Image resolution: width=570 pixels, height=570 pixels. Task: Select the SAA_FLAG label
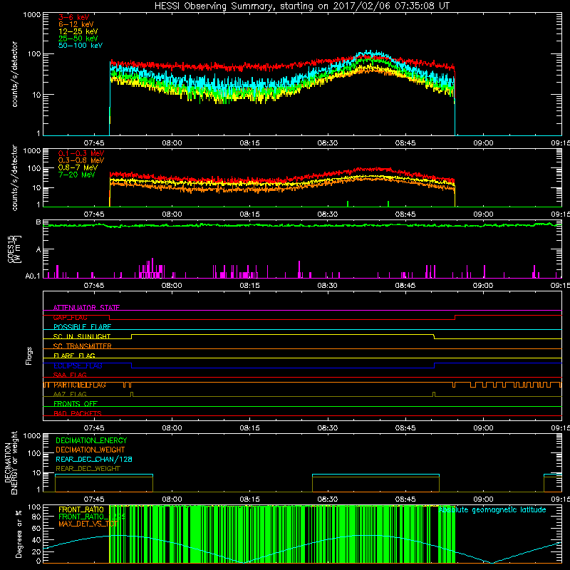[x=70, y=375]
